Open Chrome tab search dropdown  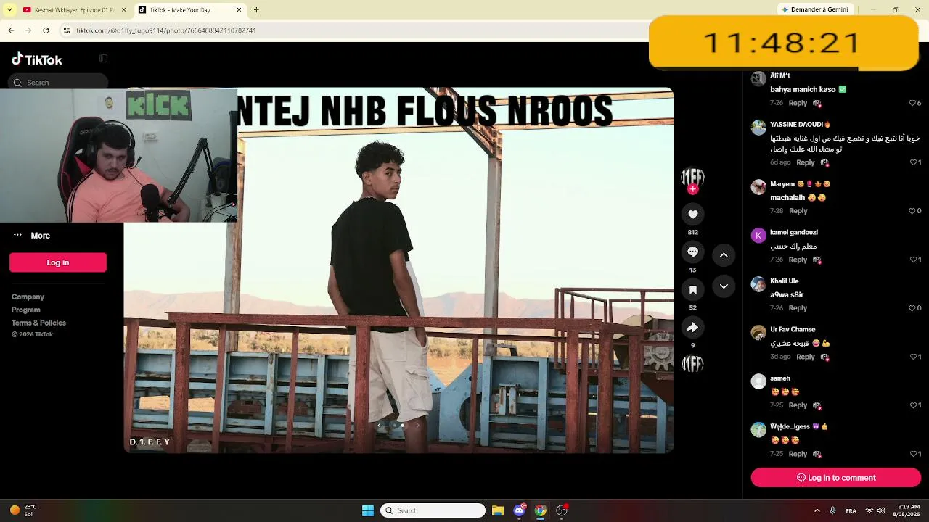point(9,10)
